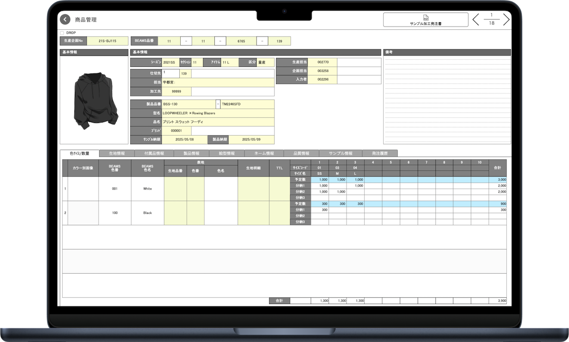569x342 pixels.
Task: View the サンプル情報 tab
Action: [341, 154]
